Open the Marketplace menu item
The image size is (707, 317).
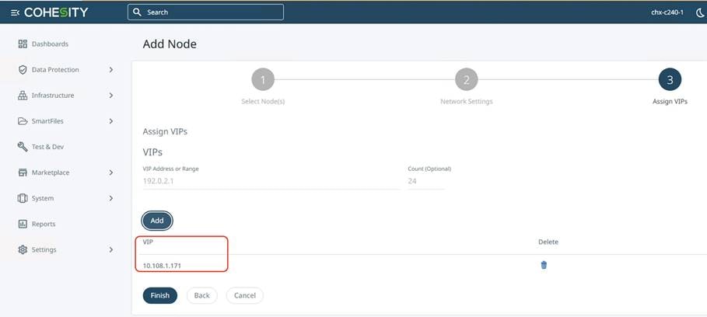[51, 172]
